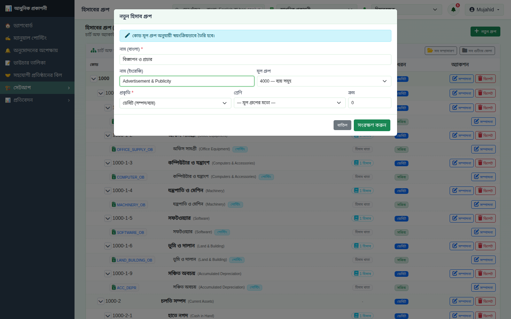The height and width of the screenshot is (319, 511).
Task: Click the ভাউচার তালিকা sidebar icon
Action: (8, 63)
